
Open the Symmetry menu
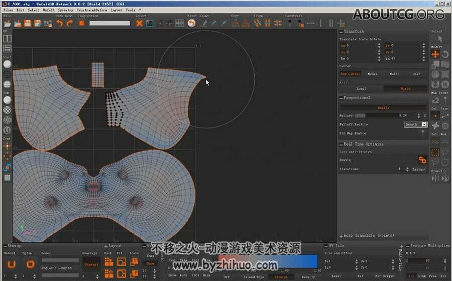[65, 10]
